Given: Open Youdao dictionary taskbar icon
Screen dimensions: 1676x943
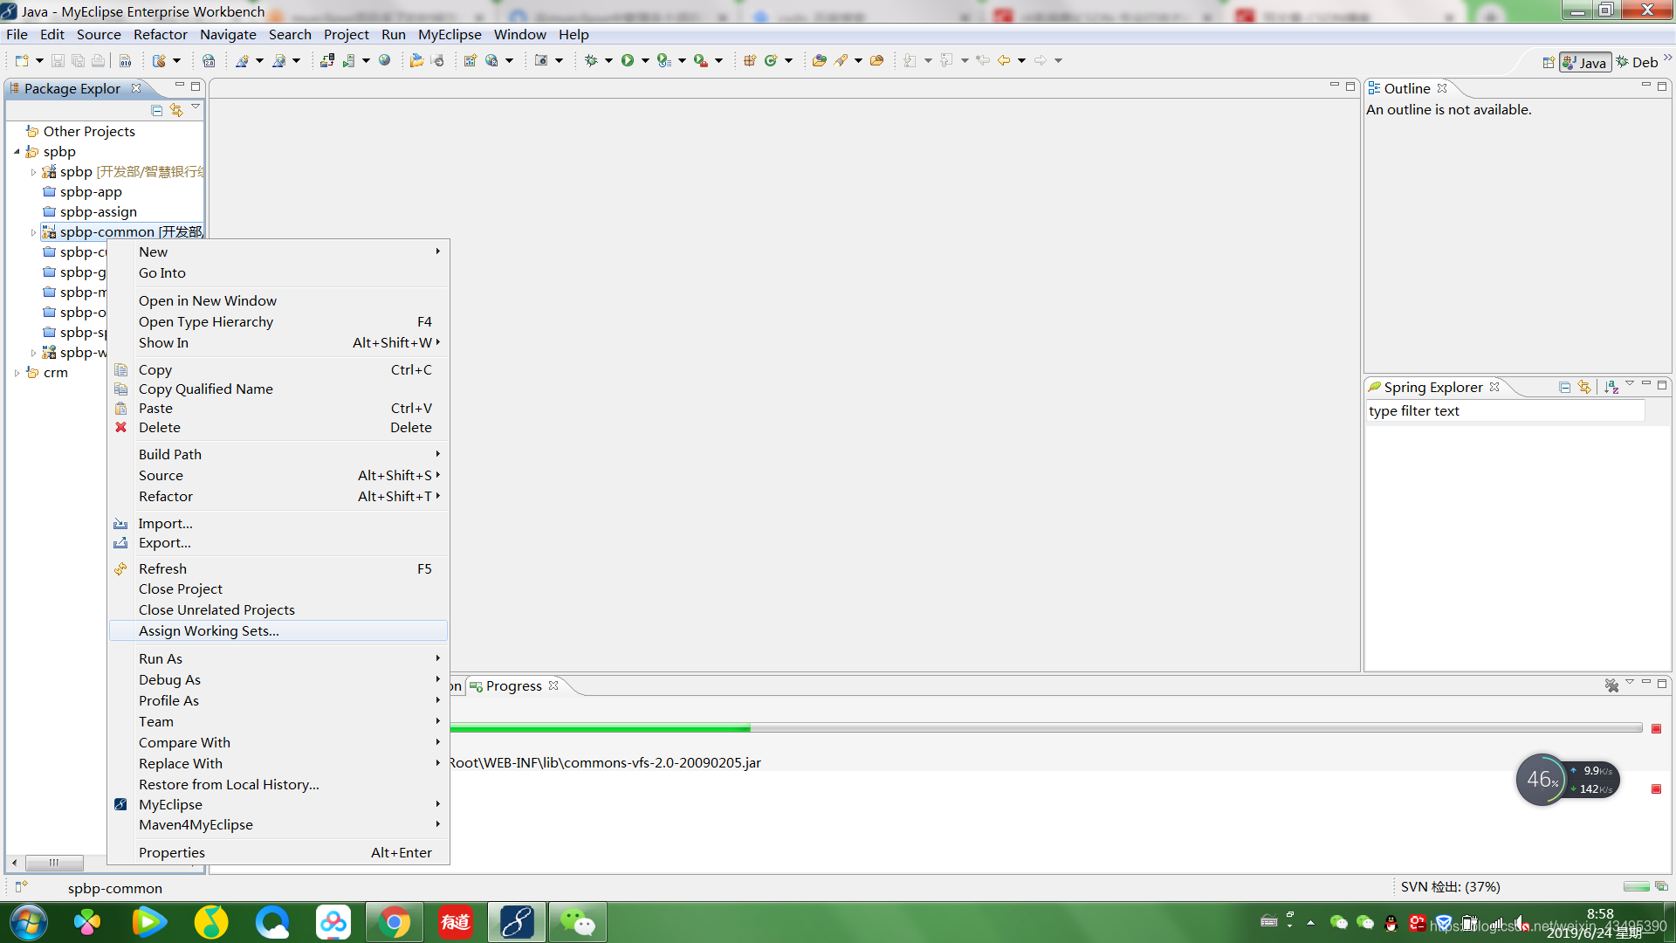Looking at the screenshot, I should [456, 922].
